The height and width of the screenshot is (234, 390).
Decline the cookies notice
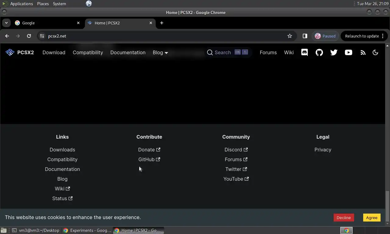(344, 218)
